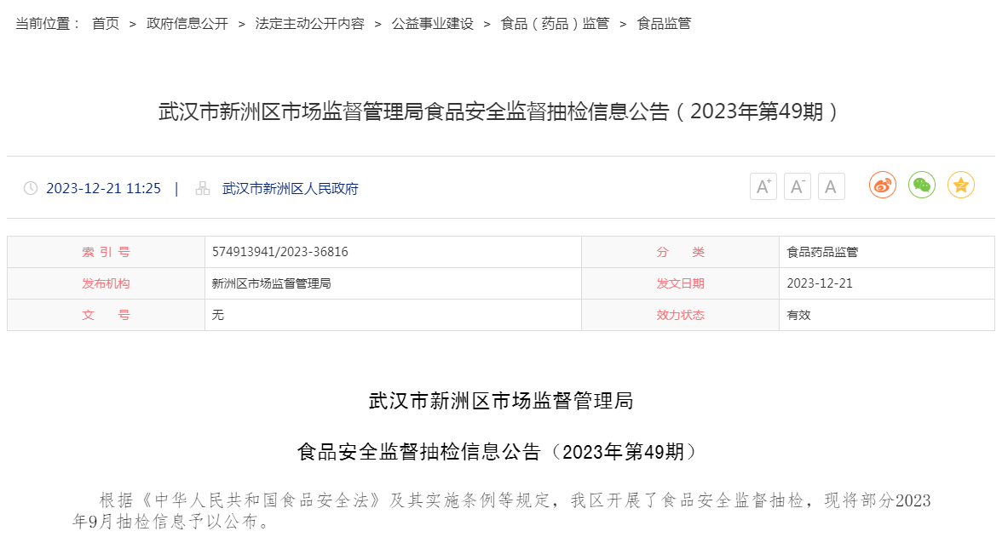Viewport: 1008px width, 537px height.
Task: Click source link 武汉市新洲区人民政府
Action: pos(290,188)
